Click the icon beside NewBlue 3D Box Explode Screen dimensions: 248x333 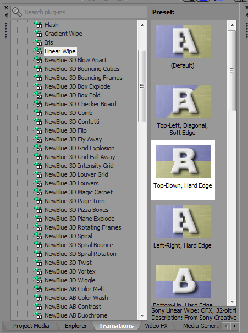pyautogui.click(x=38, y=86)
